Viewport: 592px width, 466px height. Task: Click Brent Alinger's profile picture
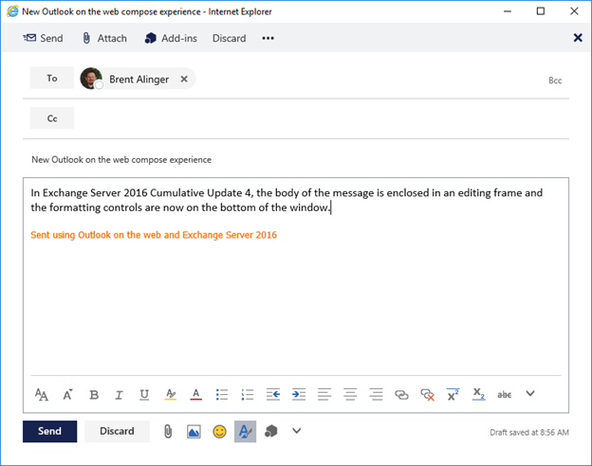[91, 79]
